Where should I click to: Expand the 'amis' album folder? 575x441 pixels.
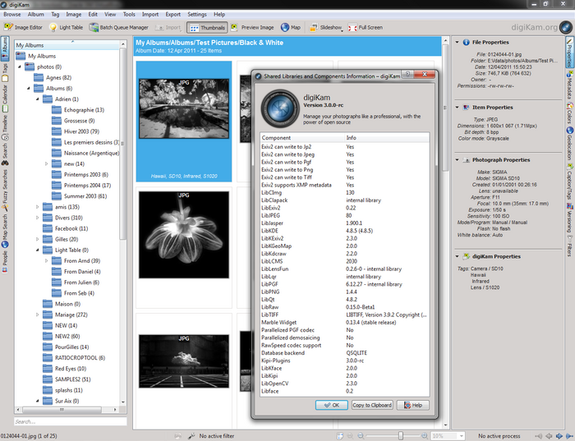[38, 207]
